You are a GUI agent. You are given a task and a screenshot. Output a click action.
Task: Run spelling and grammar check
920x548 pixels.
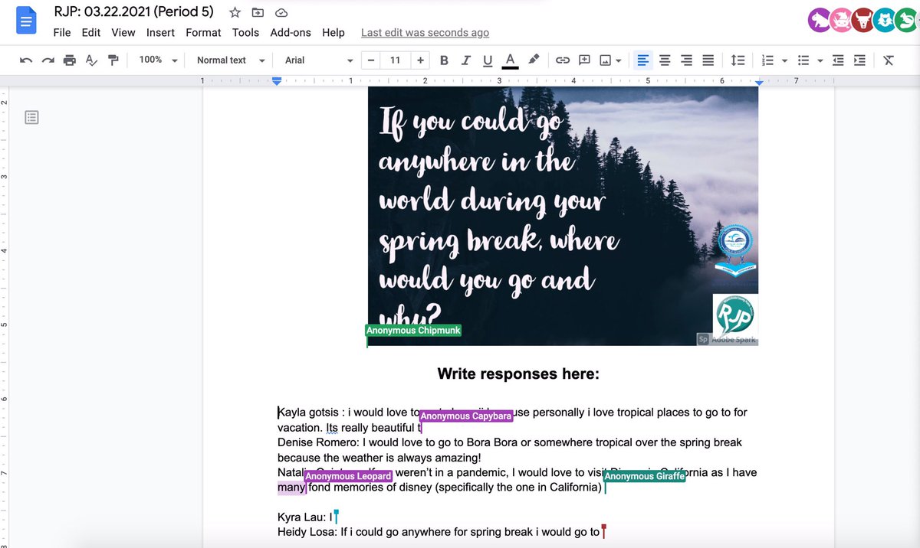[x=91, y=60]
